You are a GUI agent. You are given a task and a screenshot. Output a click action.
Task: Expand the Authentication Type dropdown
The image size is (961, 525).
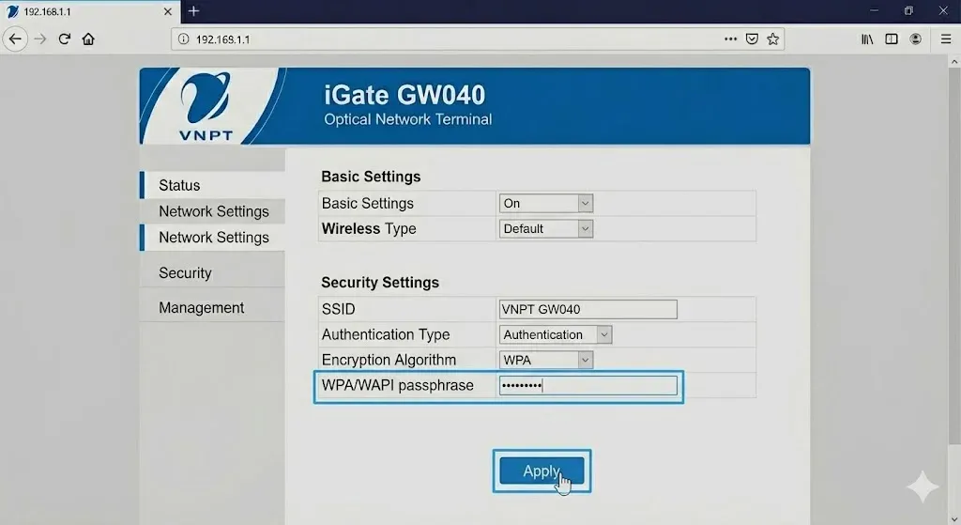[x=556, y=334]
